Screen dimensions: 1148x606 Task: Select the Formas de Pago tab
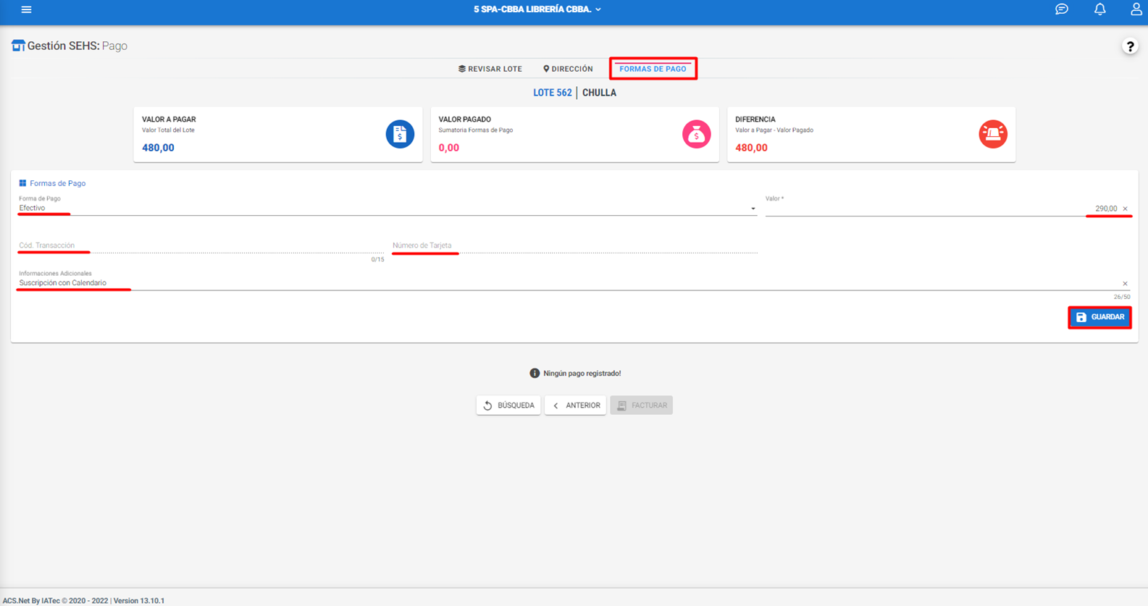(653, 69)
